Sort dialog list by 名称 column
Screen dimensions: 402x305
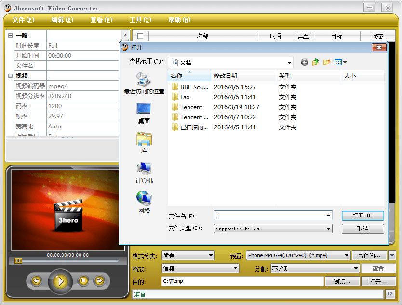189,76
